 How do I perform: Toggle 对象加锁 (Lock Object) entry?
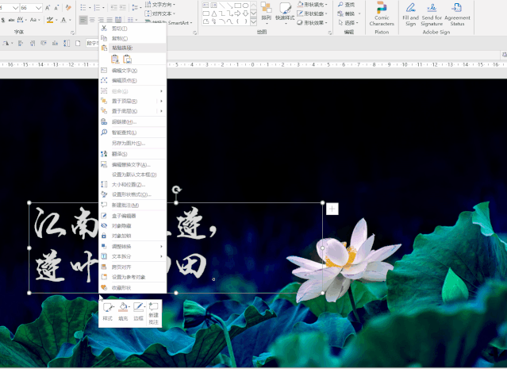click(133, 236)
